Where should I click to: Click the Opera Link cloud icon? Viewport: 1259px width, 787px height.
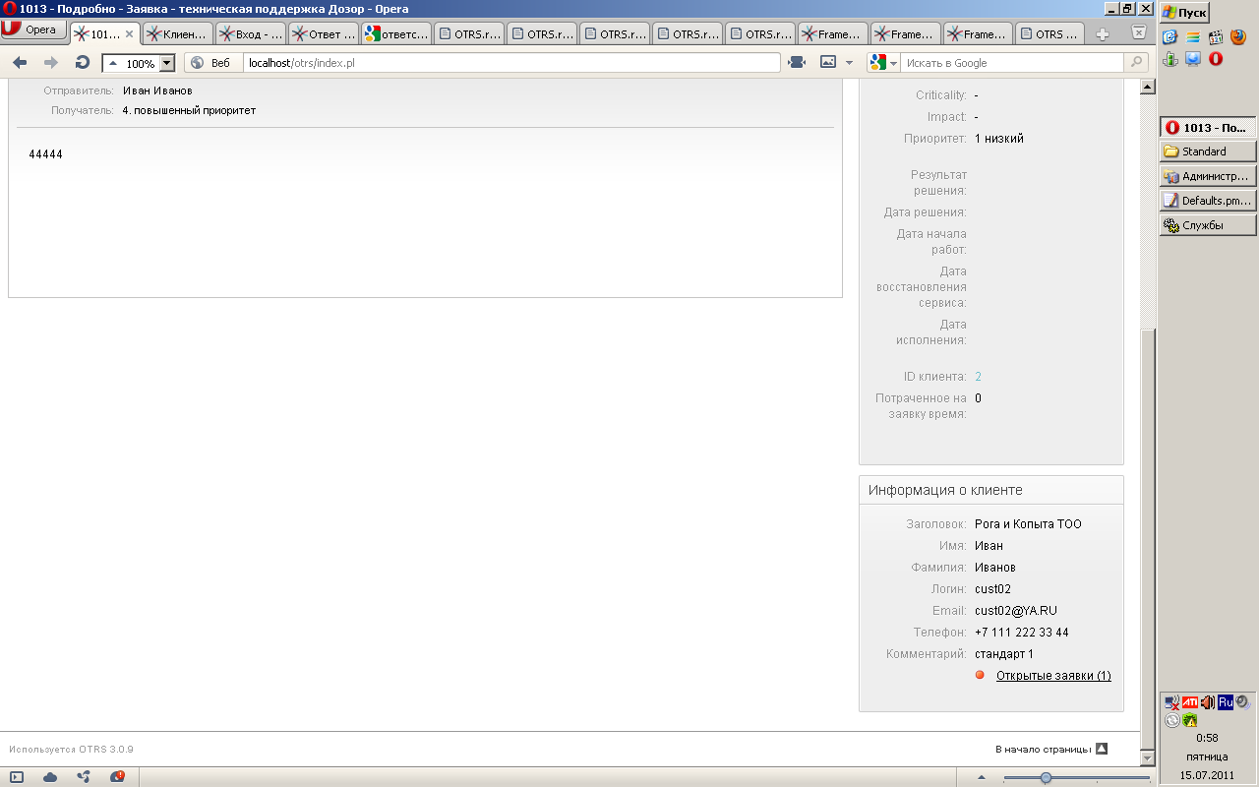(x=50, y=777)
